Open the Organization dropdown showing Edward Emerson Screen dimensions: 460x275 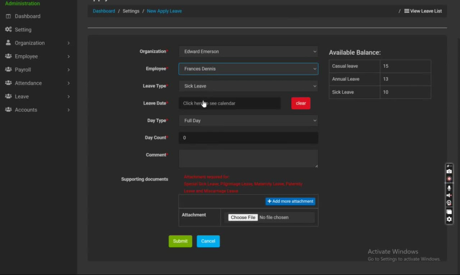[x=248, y=52]
